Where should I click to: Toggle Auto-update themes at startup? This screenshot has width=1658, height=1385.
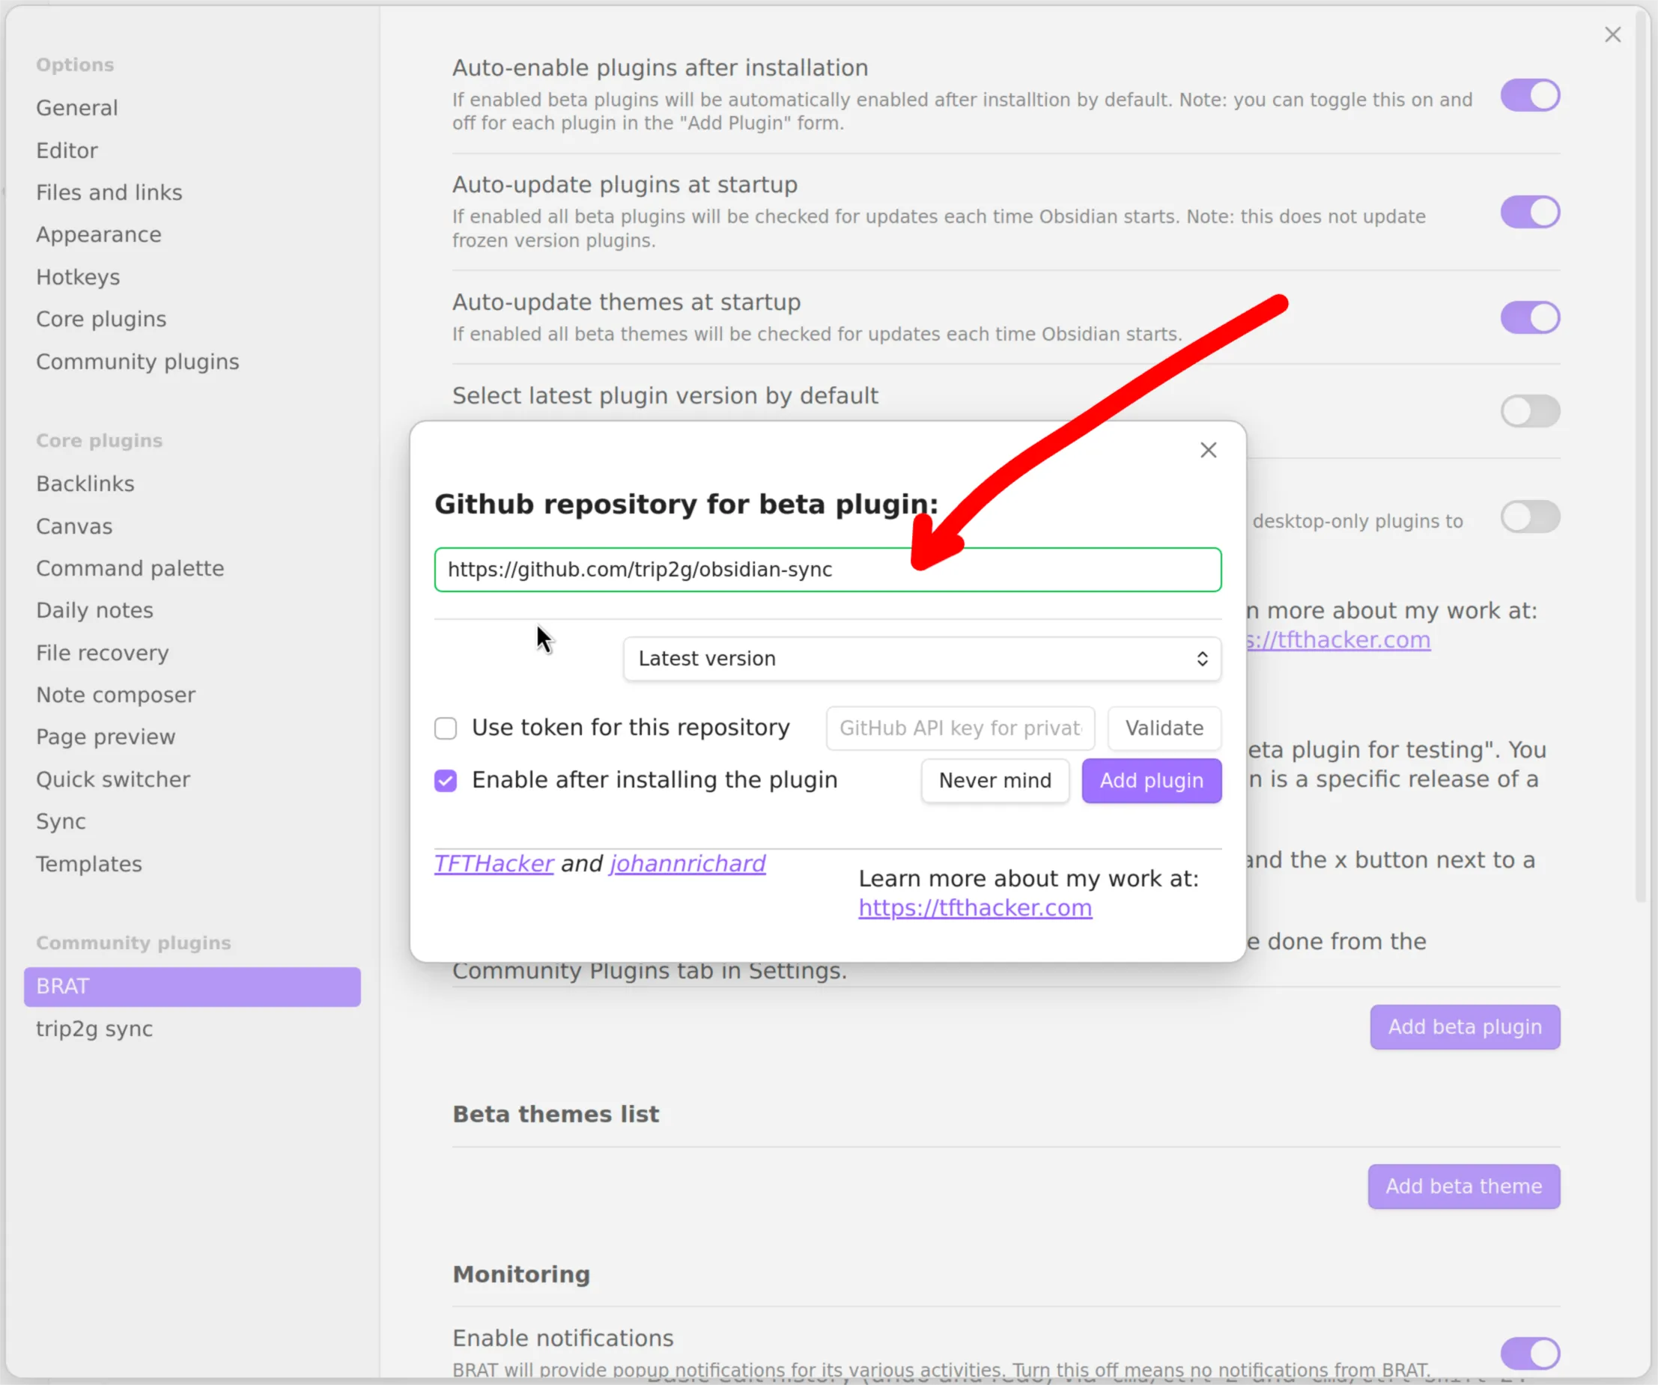pyautogui.click(x=1529, y=317)
